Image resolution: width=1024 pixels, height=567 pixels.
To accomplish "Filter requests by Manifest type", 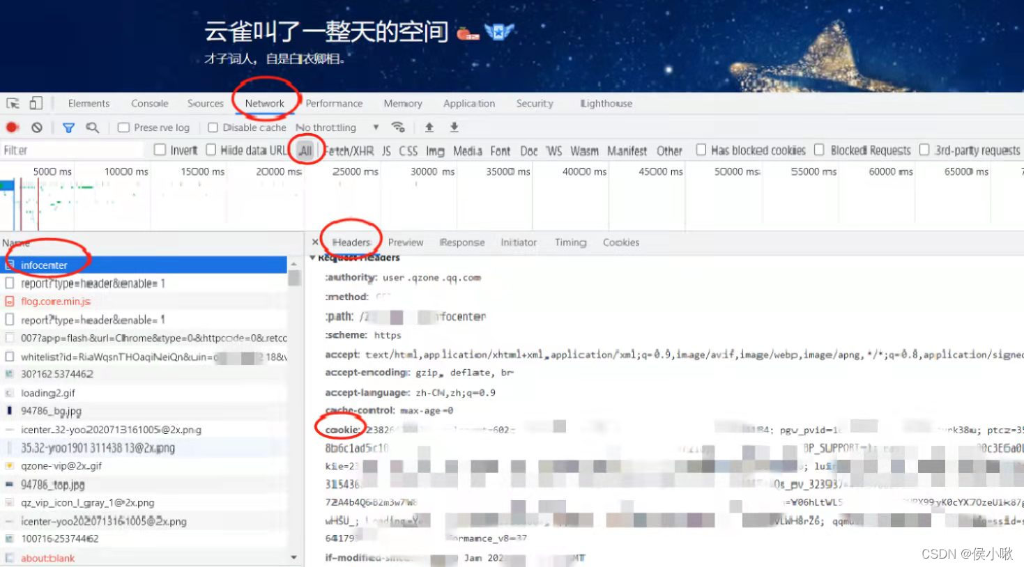I will coord(627,150).
